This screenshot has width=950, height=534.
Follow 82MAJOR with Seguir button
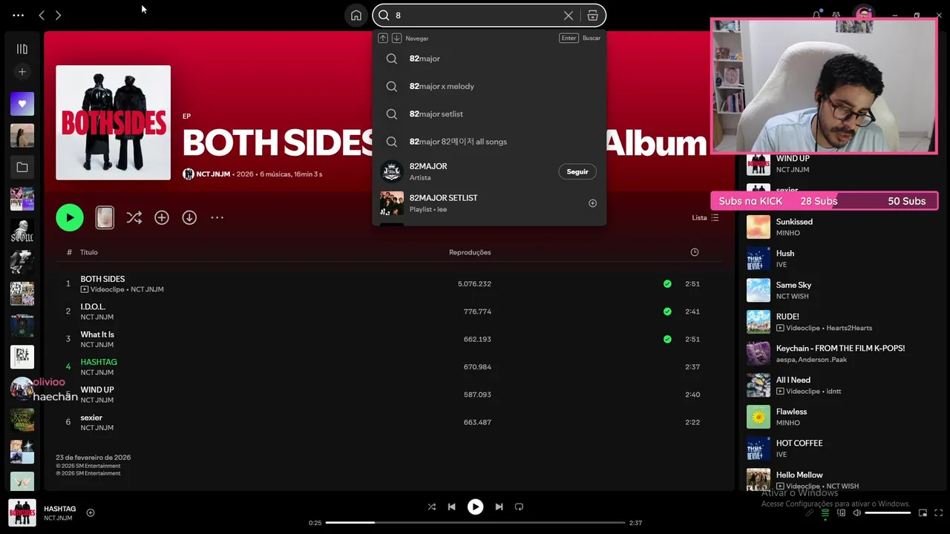click(x=577, y=171)
